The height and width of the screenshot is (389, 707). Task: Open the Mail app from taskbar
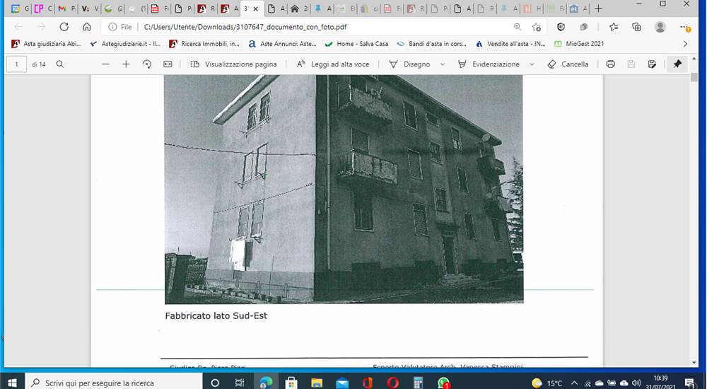point(342,383)
